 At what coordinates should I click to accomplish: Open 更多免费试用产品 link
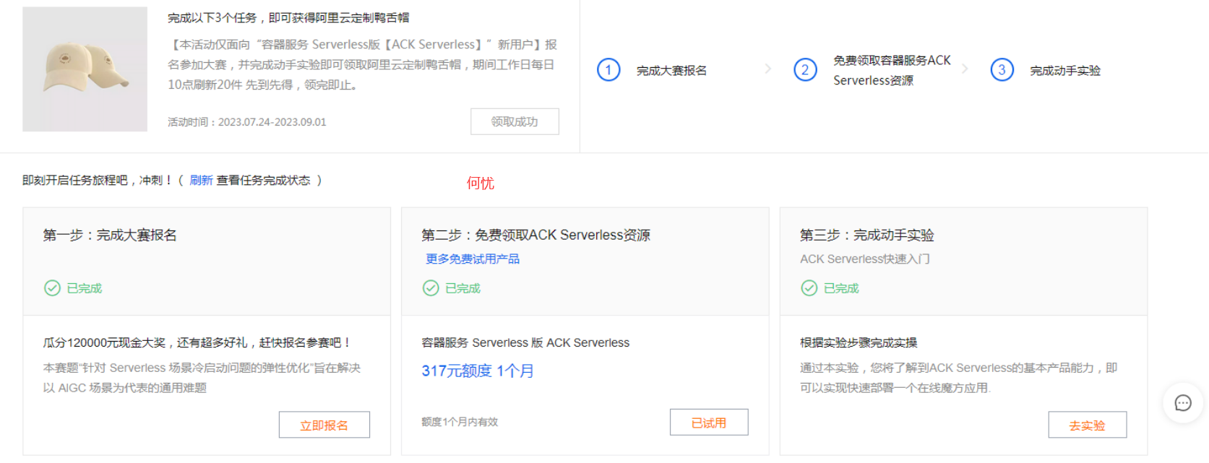pos(473,259)
